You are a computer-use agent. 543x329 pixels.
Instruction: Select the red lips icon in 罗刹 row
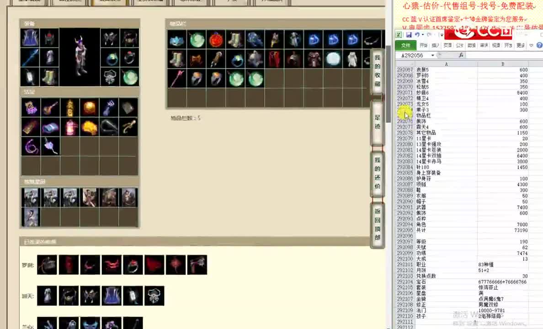[x=111, y=265]
